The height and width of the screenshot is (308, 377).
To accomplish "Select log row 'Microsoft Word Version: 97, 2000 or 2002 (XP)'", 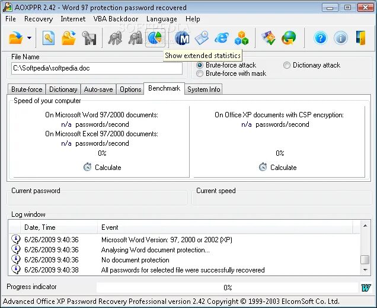I will click(185, 240).
